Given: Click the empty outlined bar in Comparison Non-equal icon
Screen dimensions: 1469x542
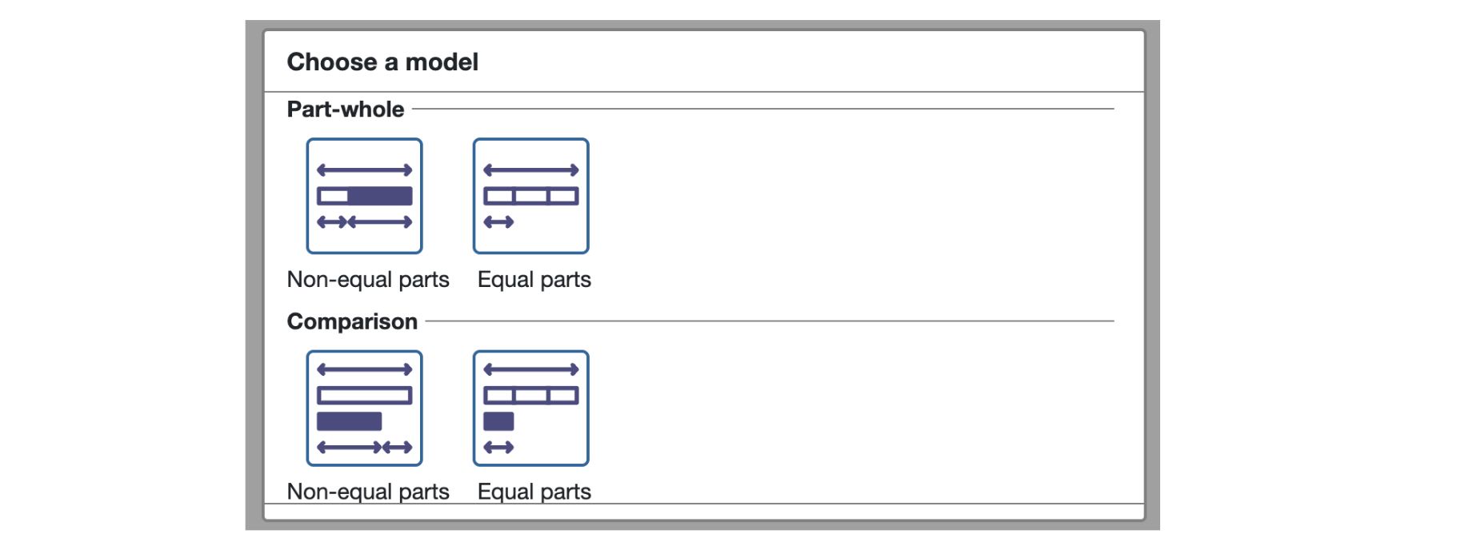Looking at the screenshot, I should (364, 395).
